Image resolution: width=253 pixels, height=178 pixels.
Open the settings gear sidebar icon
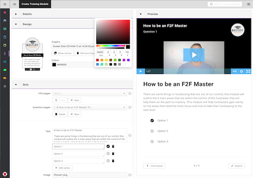[5, 86]
